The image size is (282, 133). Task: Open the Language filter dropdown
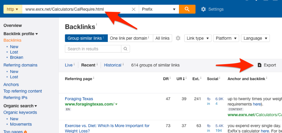pyautogui.click(x=255, y=38)
